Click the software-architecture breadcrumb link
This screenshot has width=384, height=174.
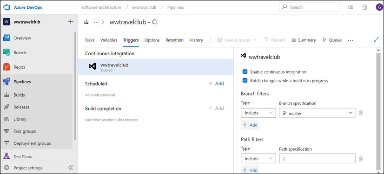coord(101,7)
